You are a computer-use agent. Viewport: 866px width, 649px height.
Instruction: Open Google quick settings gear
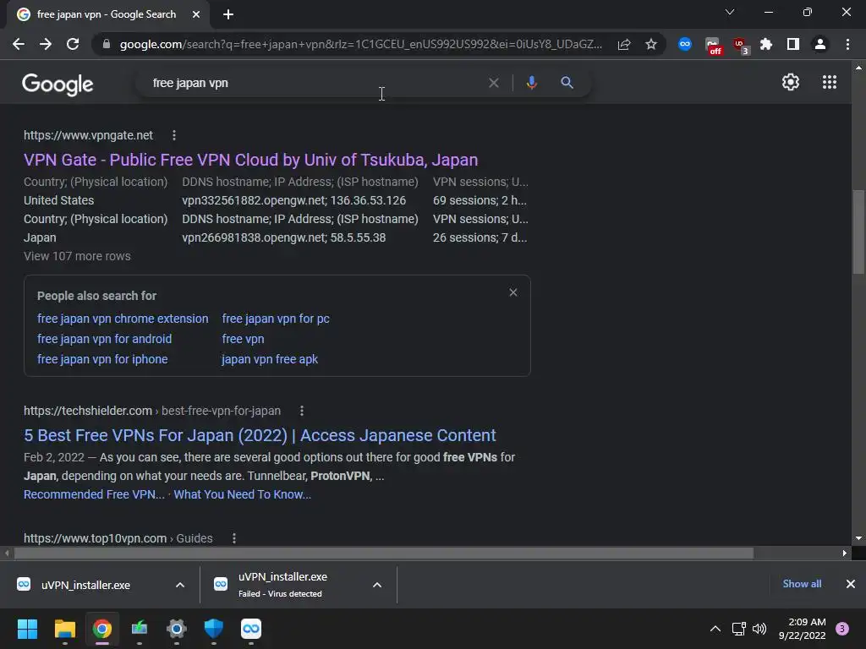click(x=791, y=82)
